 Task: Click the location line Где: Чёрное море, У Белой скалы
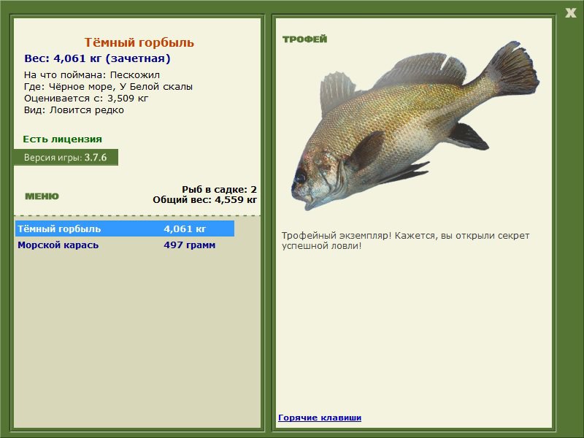[108, 87]
